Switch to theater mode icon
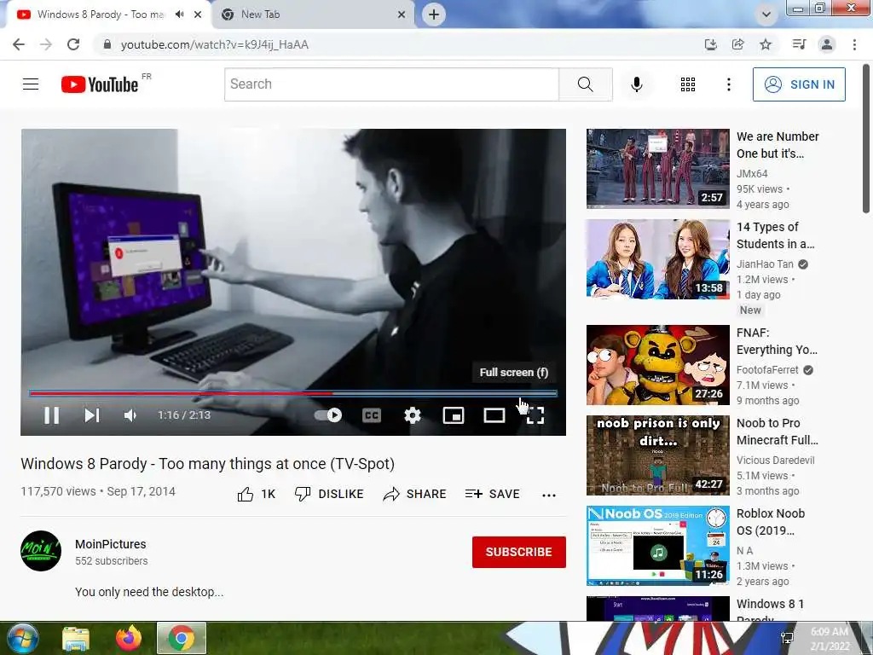Screen dimensions: 873x655 (494, 415)
